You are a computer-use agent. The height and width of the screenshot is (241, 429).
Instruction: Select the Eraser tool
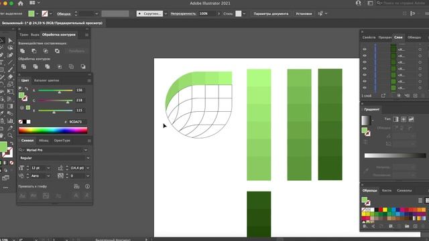pos(10,77)
